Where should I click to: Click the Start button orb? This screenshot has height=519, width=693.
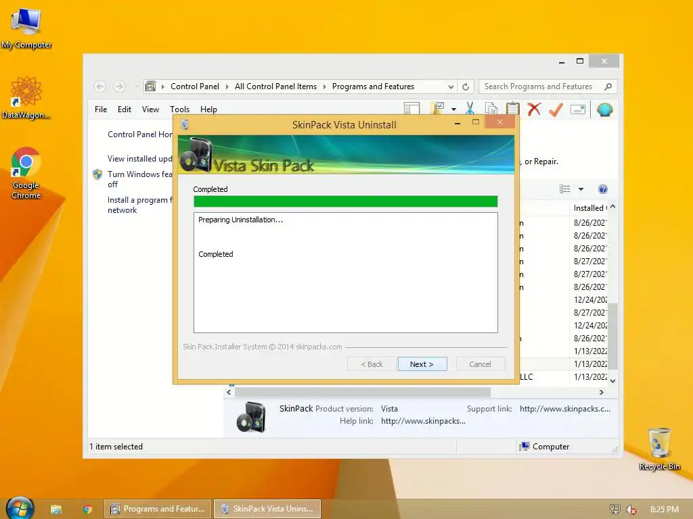tap(20, 508)
